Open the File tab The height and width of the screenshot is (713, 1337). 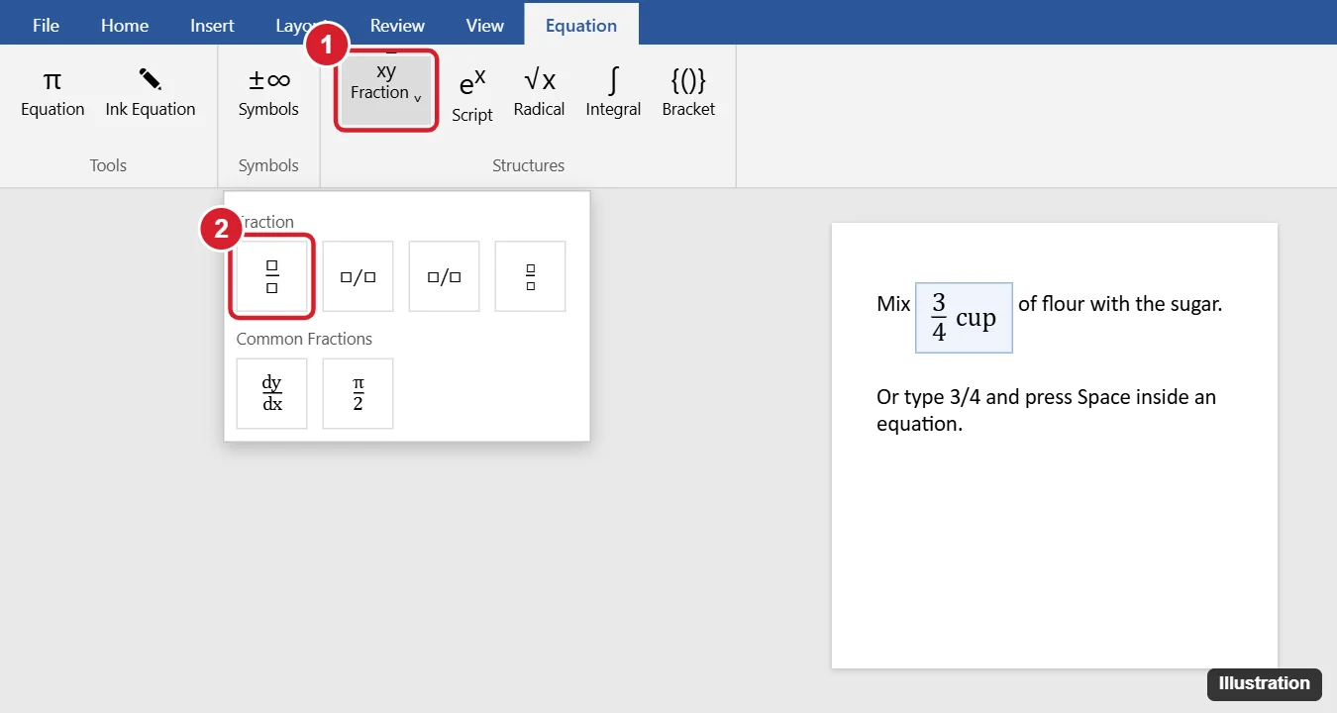click(x=46, y=26)
